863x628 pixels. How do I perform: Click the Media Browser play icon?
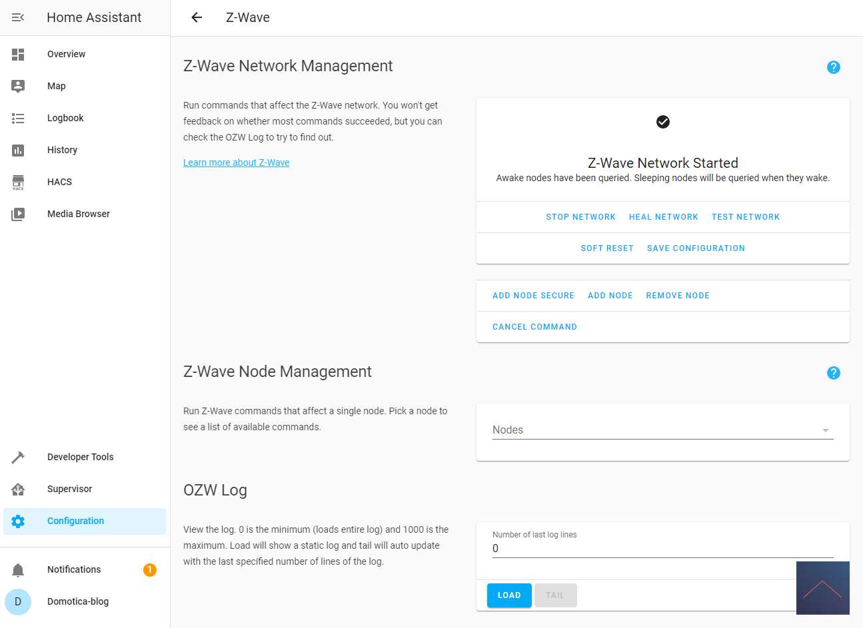[18, 214]
